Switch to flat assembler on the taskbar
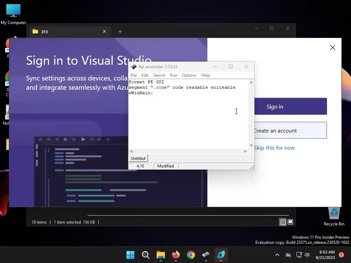This screenshot has width=351, height=263. 206,255
